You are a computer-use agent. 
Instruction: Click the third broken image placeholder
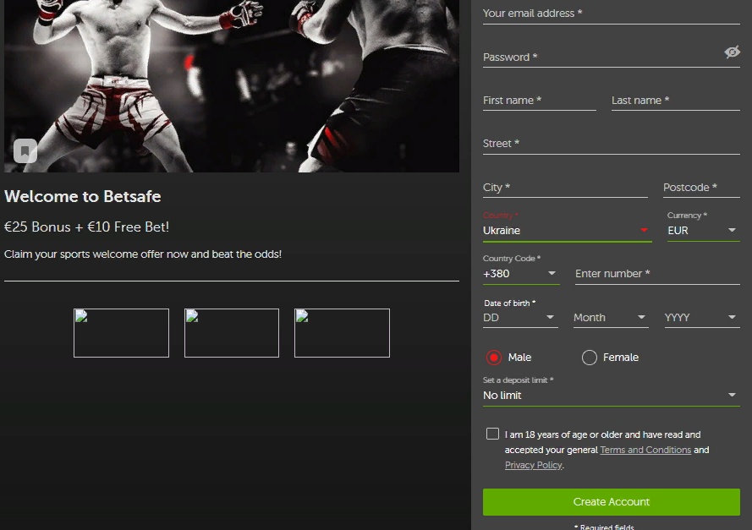[342, 333]
